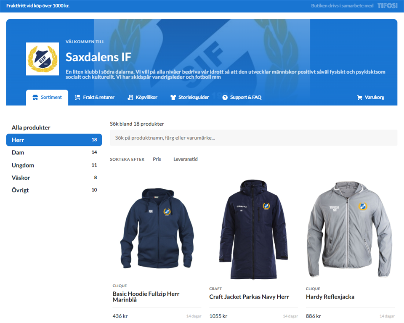View the Hardy Reflexjacka jacket image
Screen dimensions: 404x323
pos(350,229)
